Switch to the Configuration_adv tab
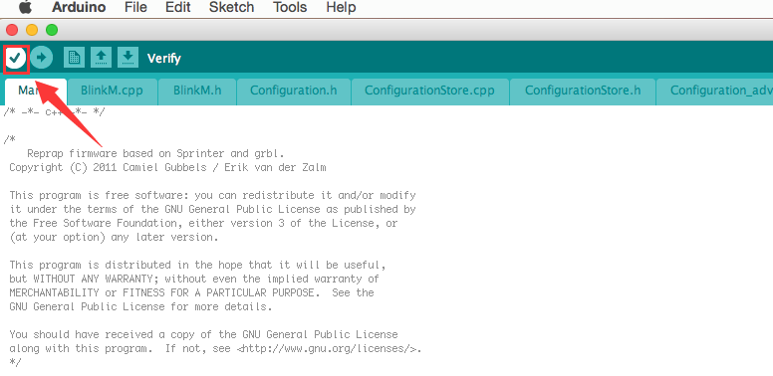 (x=715, y=92)
